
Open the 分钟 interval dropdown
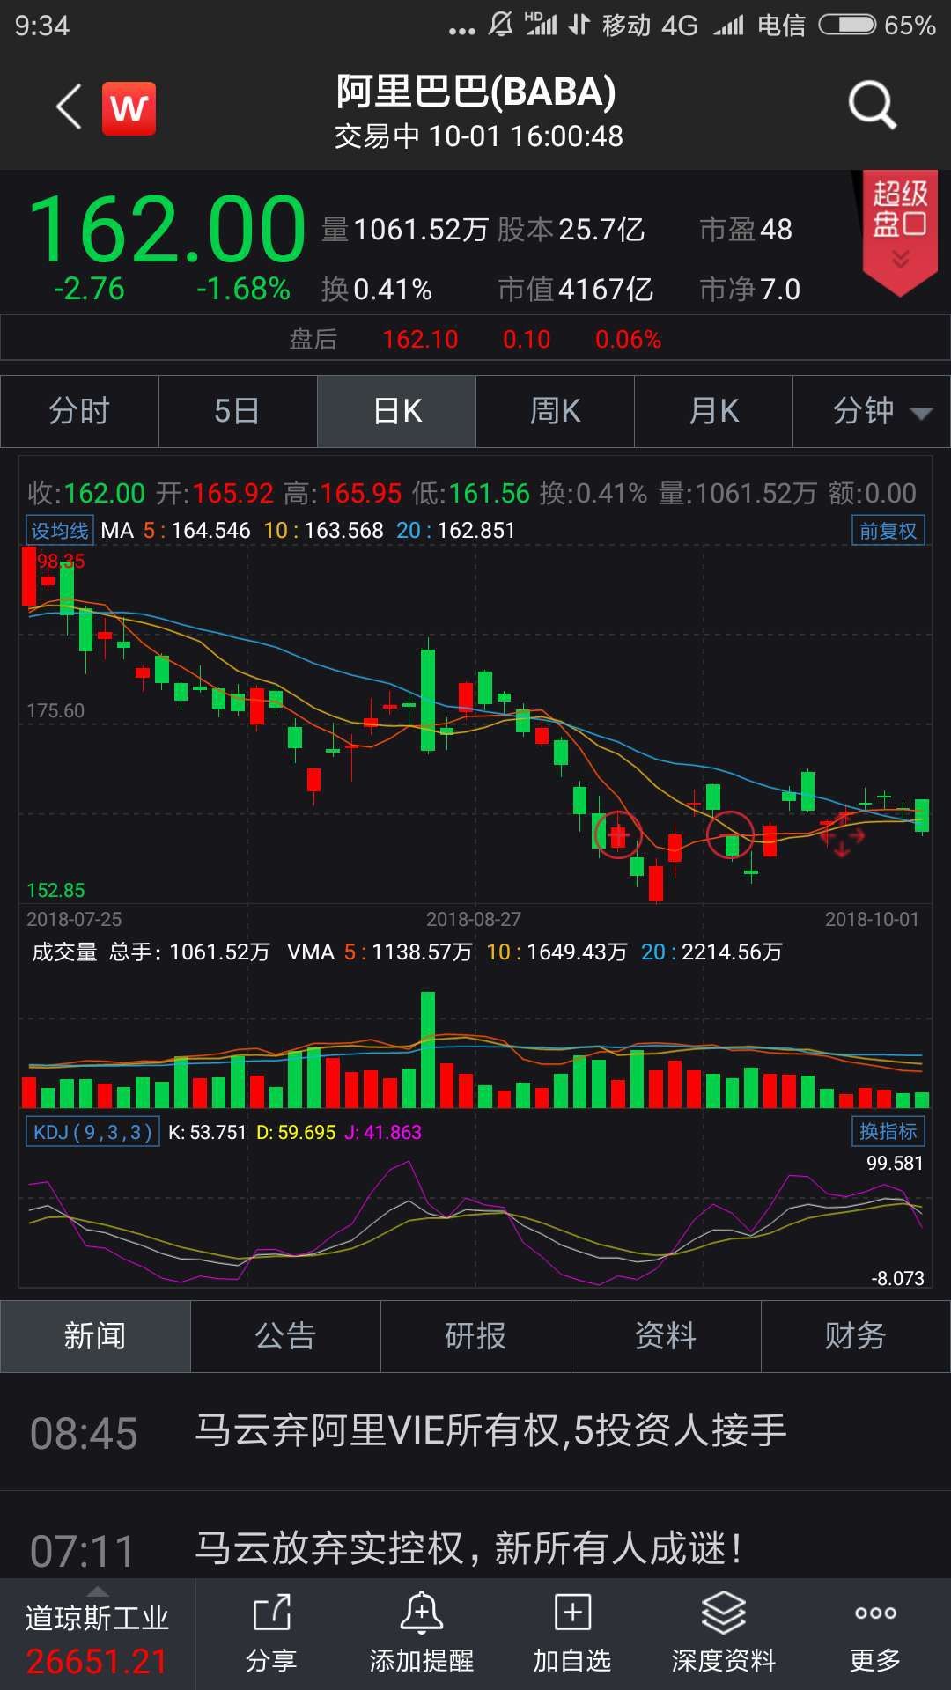tap(872, 411)
